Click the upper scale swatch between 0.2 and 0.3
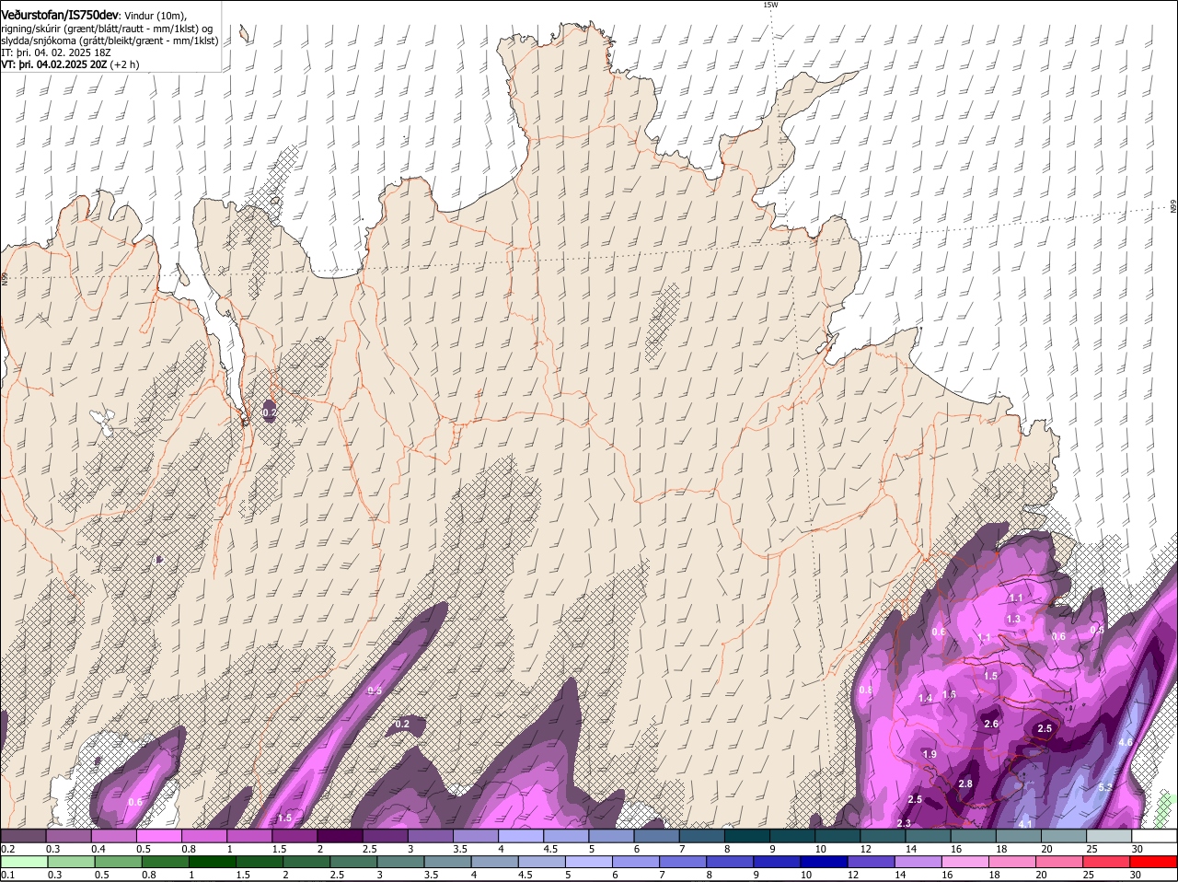The width and height of the screenshot is (1178, 882). (x=23, y=835)
